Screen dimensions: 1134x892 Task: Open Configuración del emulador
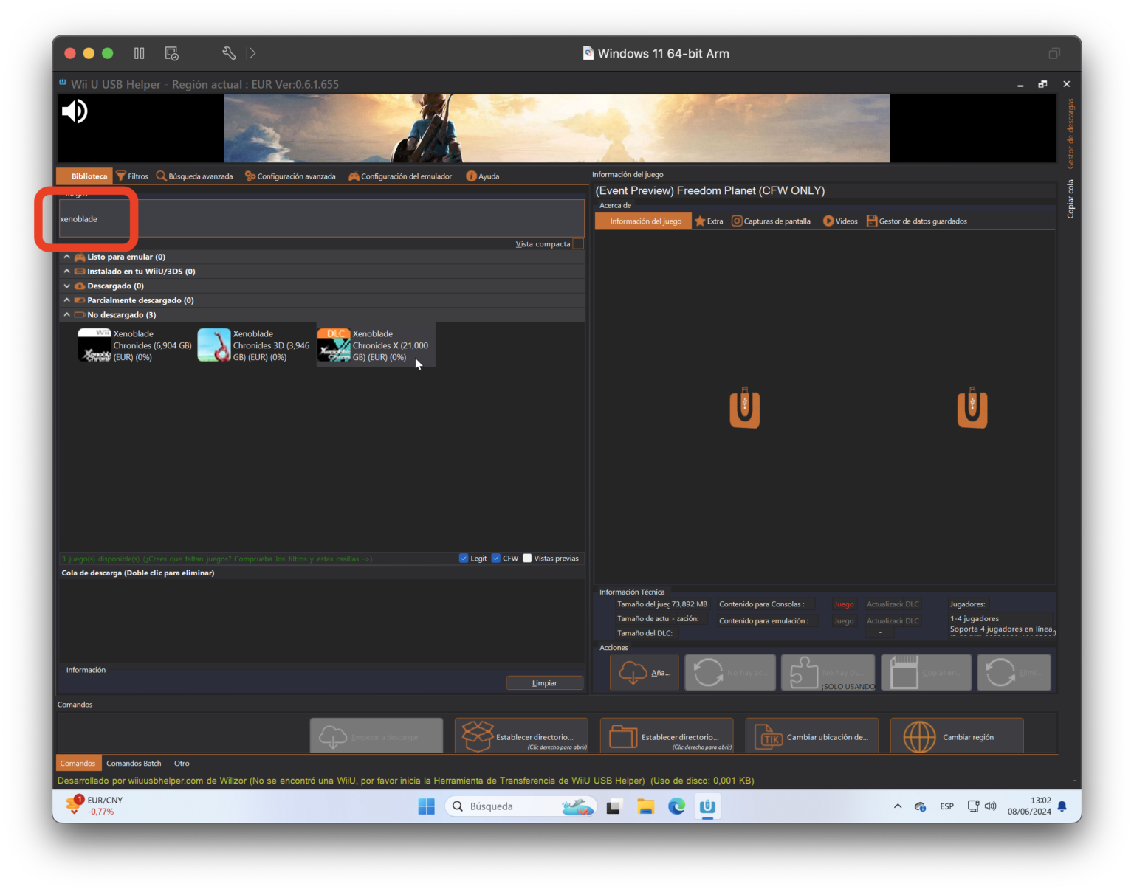pos(400,176)
